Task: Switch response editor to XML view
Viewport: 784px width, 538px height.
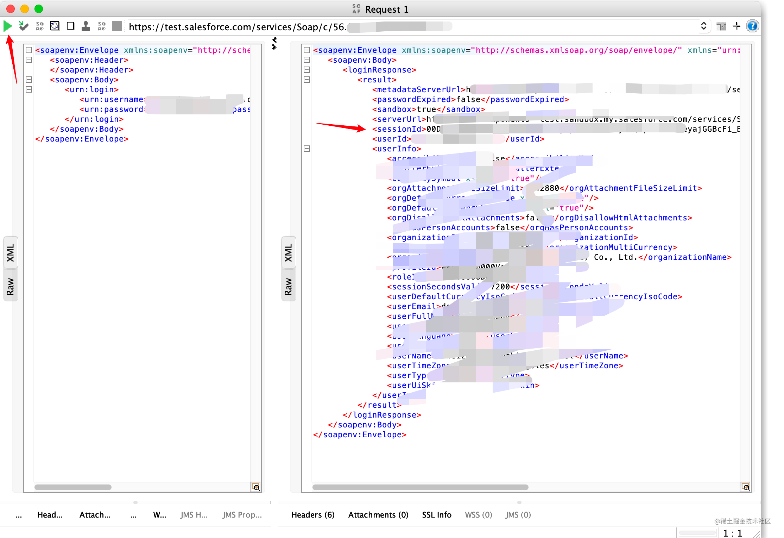Action: [289, 253]
